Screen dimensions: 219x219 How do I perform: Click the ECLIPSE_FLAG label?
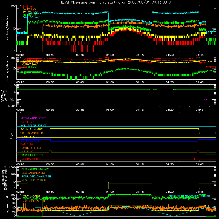[x=30, y=140]
